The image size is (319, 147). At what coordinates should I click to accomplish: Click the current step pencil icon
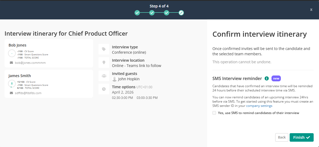pos(181,12)
